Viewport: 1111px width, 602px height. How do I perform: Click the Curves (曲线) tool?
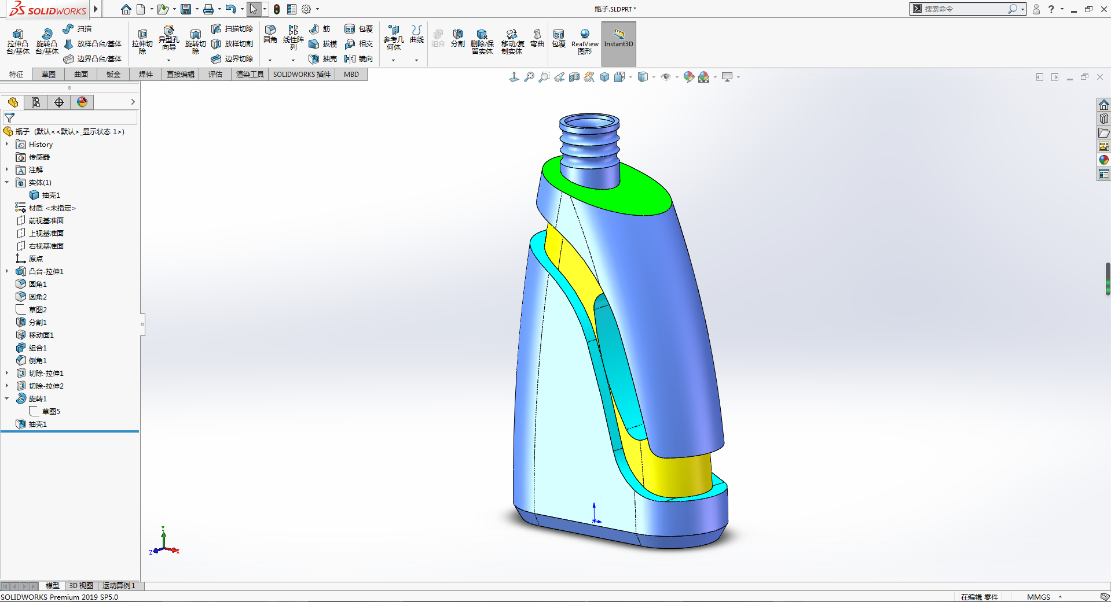[x=417, y=35]
